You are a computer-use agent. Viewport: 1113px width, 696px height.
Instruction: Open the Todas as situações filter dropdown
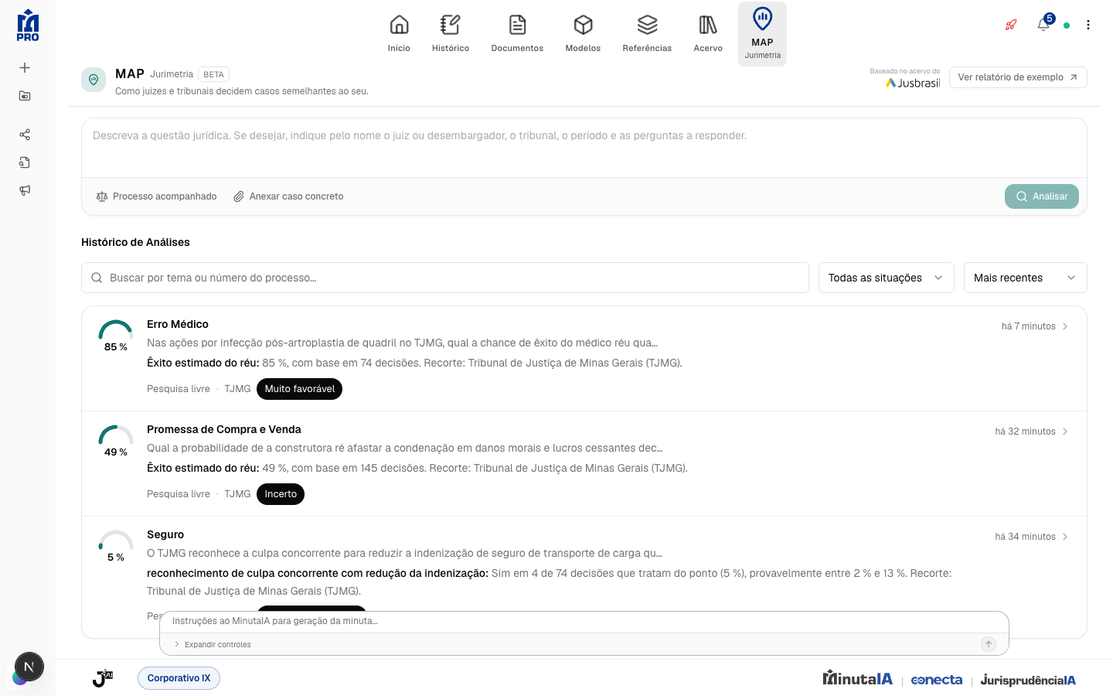pos(887,278)
